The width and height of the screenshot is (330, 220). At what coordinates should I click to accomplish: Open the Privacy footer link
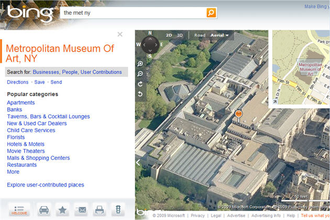tap(197, 216)
